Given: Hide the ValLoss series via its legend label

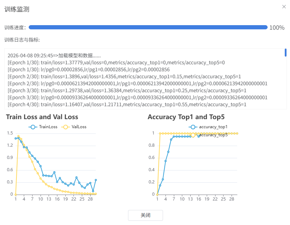Looking at the screenshot, I should tap(79, 127).
